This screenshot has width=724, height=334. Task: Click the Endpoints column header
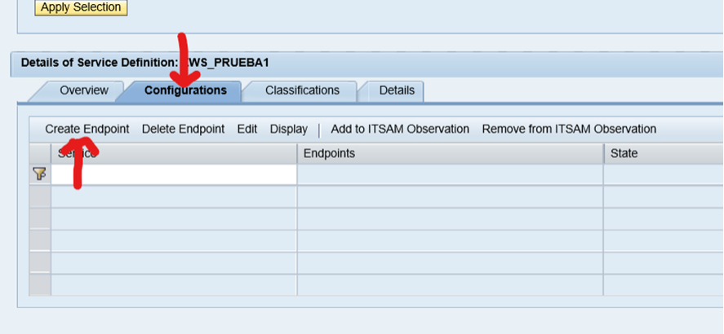[451, 153]
